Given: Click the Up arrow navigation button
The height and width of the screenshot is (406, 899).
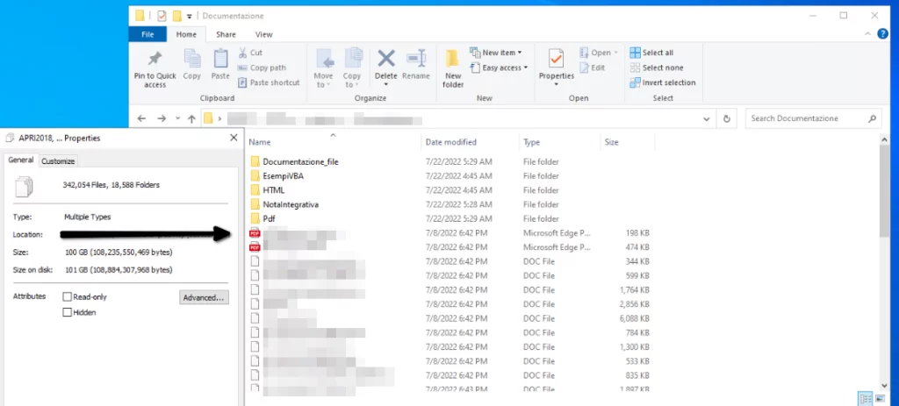Looking at the screenshot, I should coord(191,118).
